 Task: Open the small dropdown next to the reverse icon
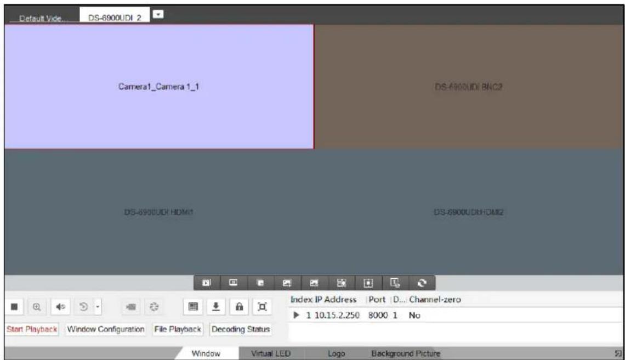click(98, 307)
